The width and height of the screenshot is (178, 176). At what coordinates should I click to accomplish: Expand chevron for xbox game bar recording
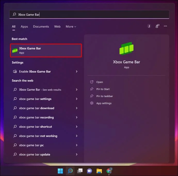(77, 117)
